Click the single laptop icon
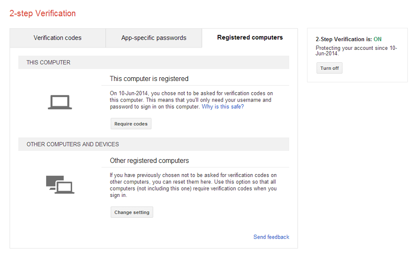419x263 pixels. 60,102
